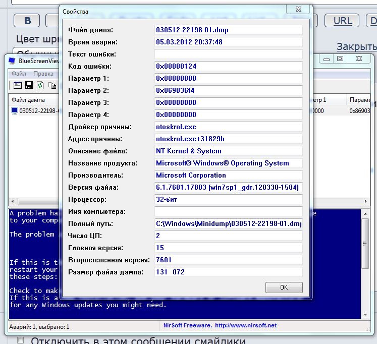Click the Copy toolbar icon
The image size is (377, 344).
[x=52, y=85]
